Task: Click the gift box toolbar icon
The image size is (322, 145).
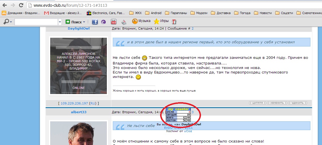Action: tap(174, 22)
